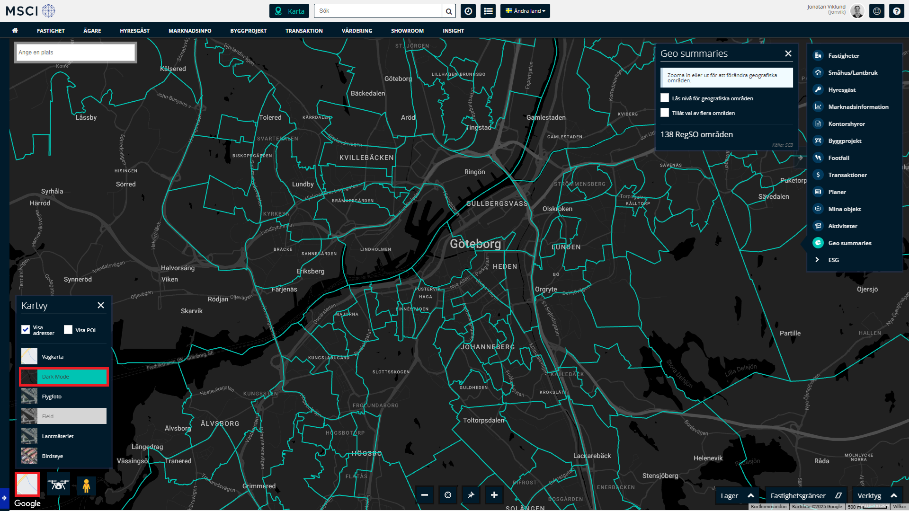Uncheck the Visa adresser checkbox

click(26, 330)
